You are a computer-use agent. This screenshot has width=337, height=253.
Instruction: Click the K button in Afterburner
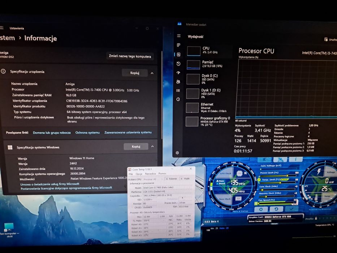pos(264,159)
